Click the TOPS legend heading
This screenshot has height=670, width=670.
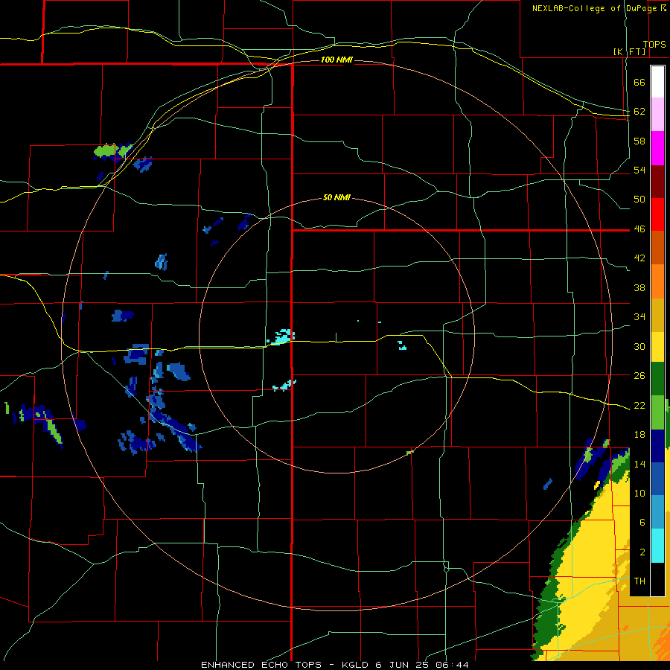[x=654, y=45]
